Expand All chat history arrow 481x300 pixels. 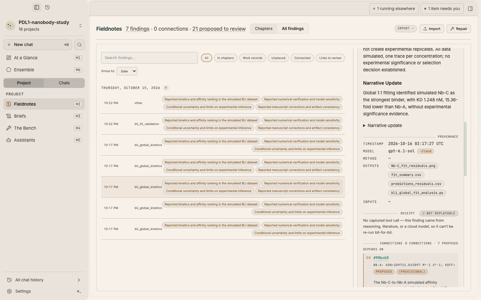[x=79, y=280]
